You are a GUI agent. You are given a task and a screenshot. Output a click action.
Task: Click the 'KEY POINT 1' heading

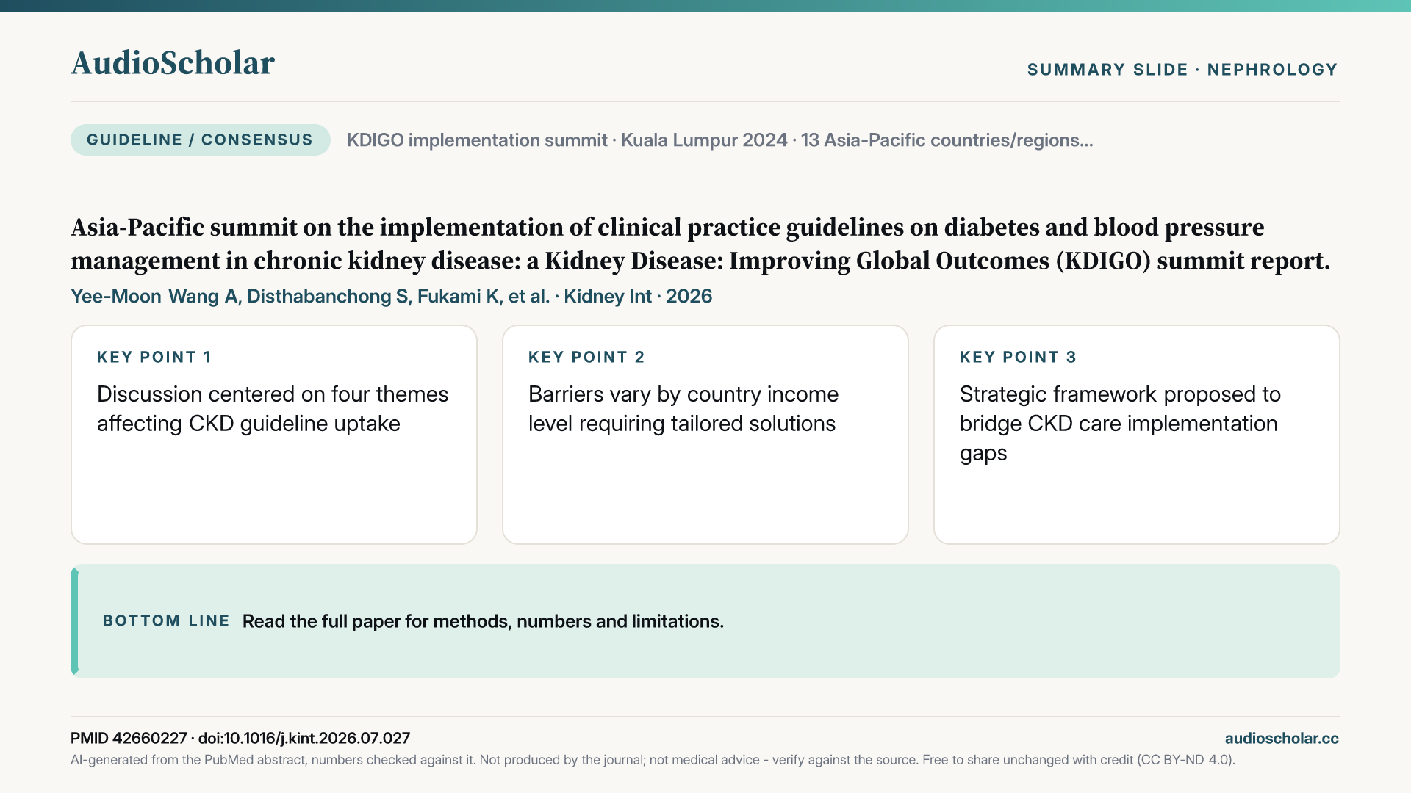(154, 357)
